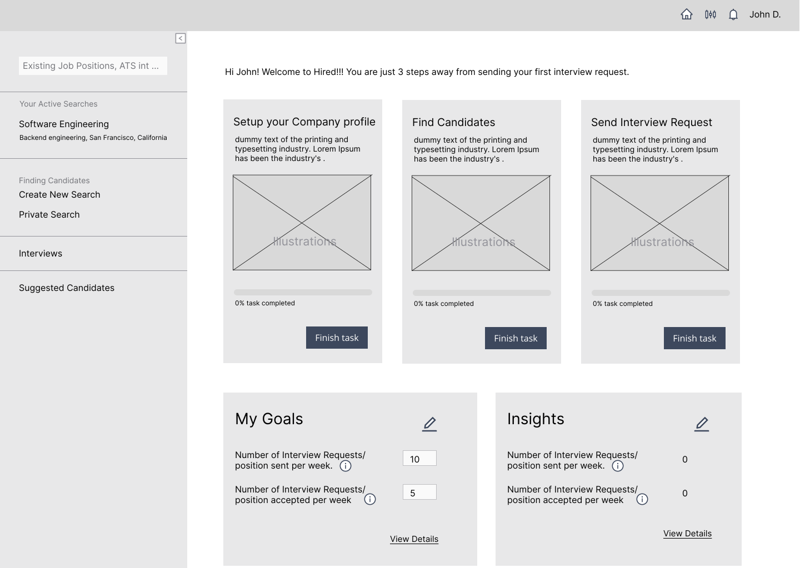Open info icon beside Insights sent metric
800x568 pixels.
point(618,466)
